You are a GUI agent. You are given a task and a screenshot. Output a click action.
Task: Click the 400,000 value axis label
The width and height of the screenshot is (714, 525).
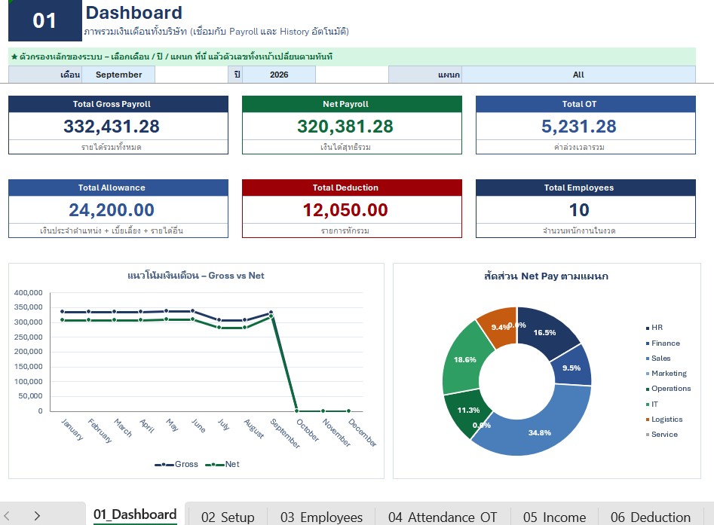[28, 292]
